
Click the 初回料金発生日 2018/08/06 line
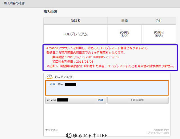pyautogui.click(x=73, y=61)
